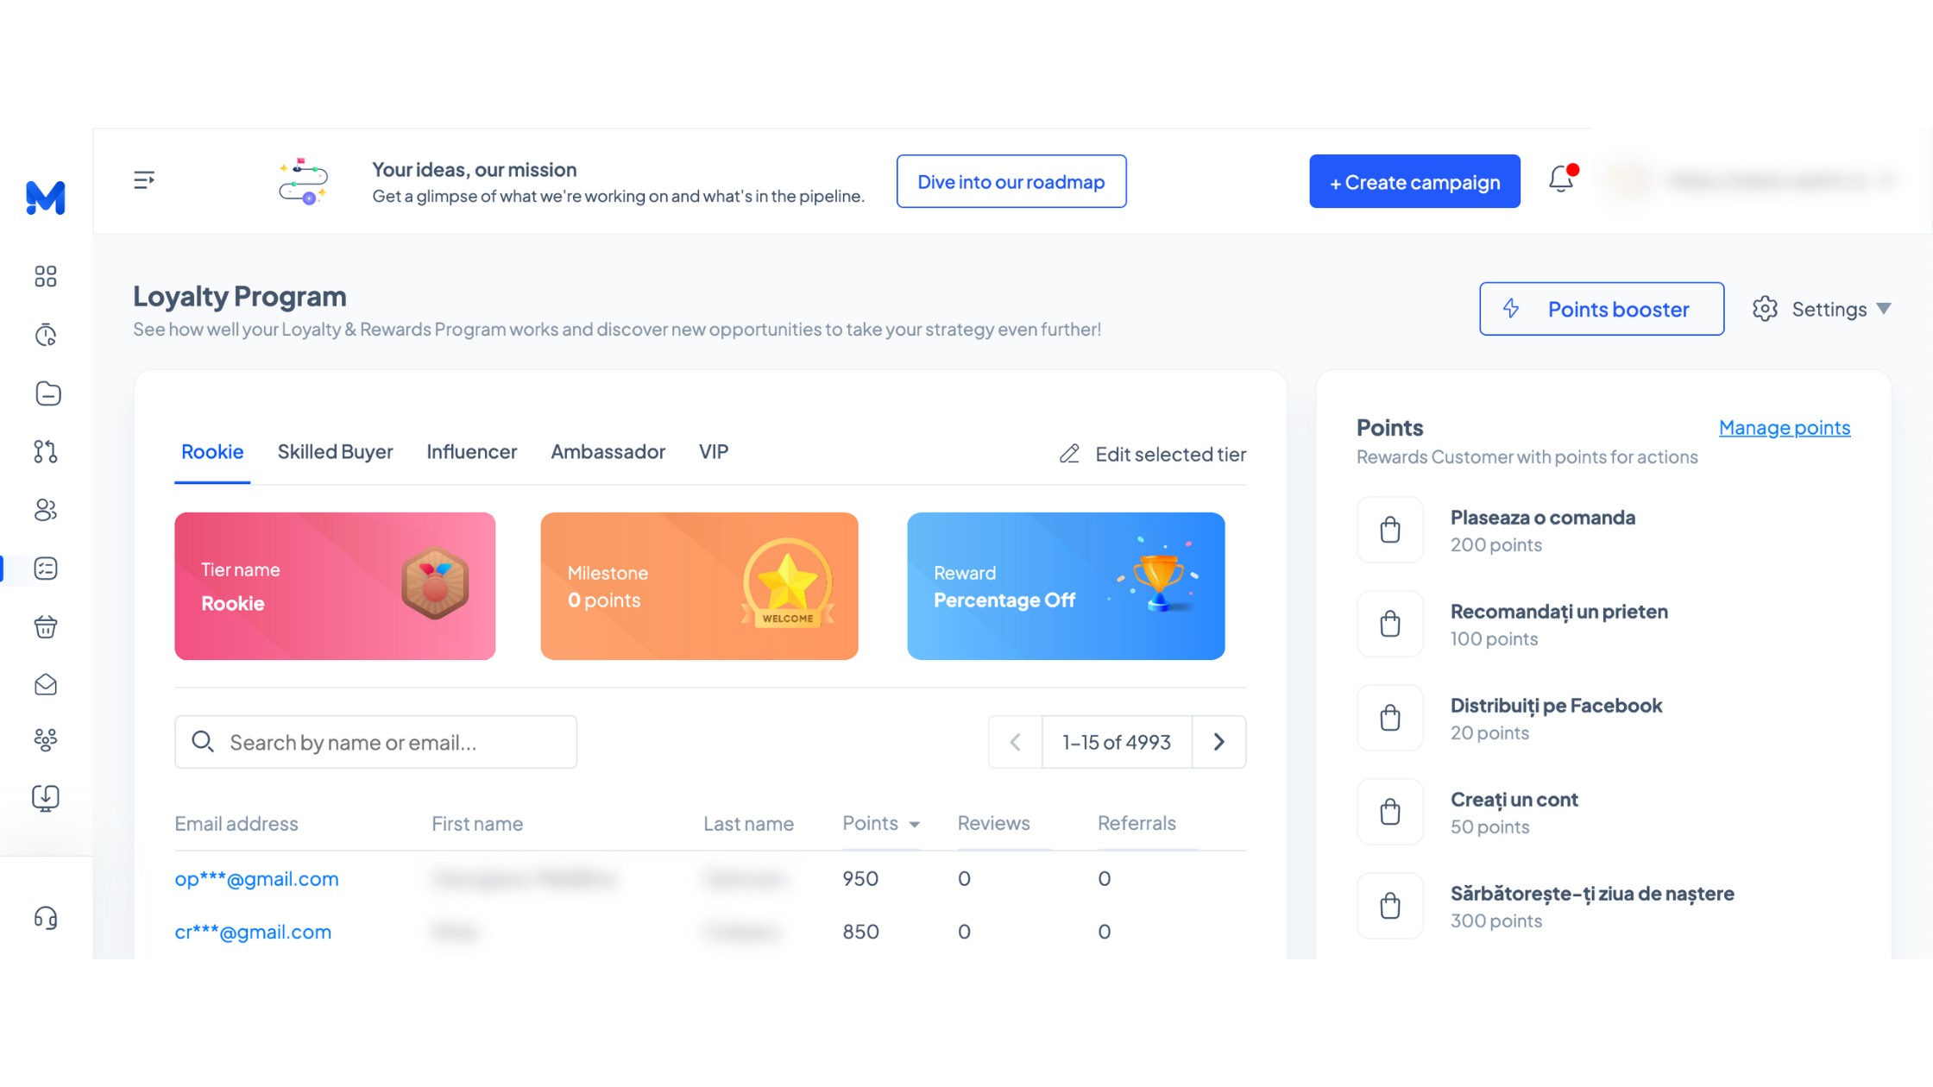Sort by Points column arrow
This screenshot has width=1933, height=1087.
pos(914,824)
